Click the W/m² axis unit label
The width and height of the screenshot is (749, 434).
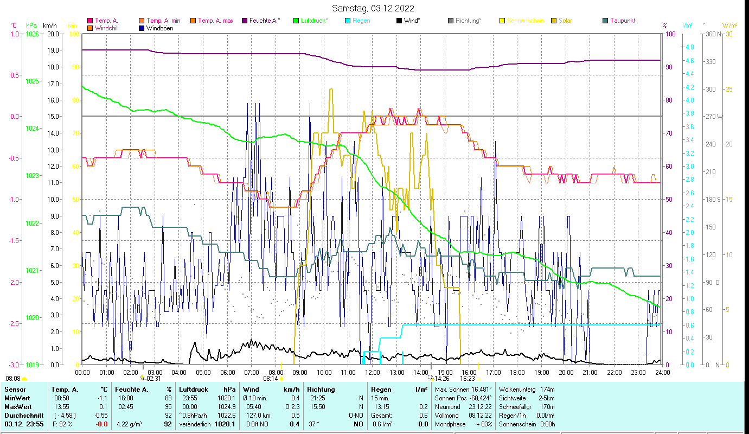coord(729,25)
